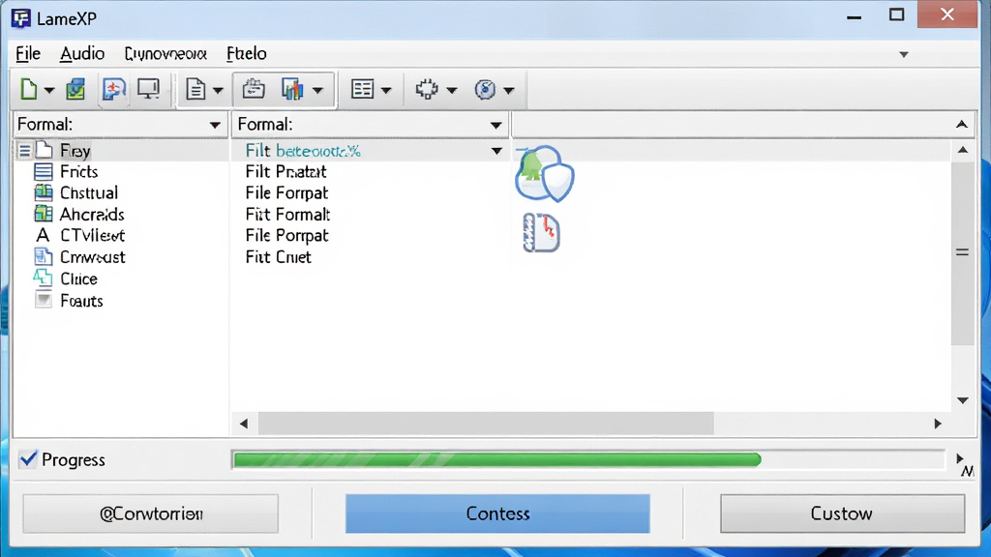The height and width of the screenshot is (557, 991).
Task: Click the Clice row teal icon
Action: click(x=43, y=278)
